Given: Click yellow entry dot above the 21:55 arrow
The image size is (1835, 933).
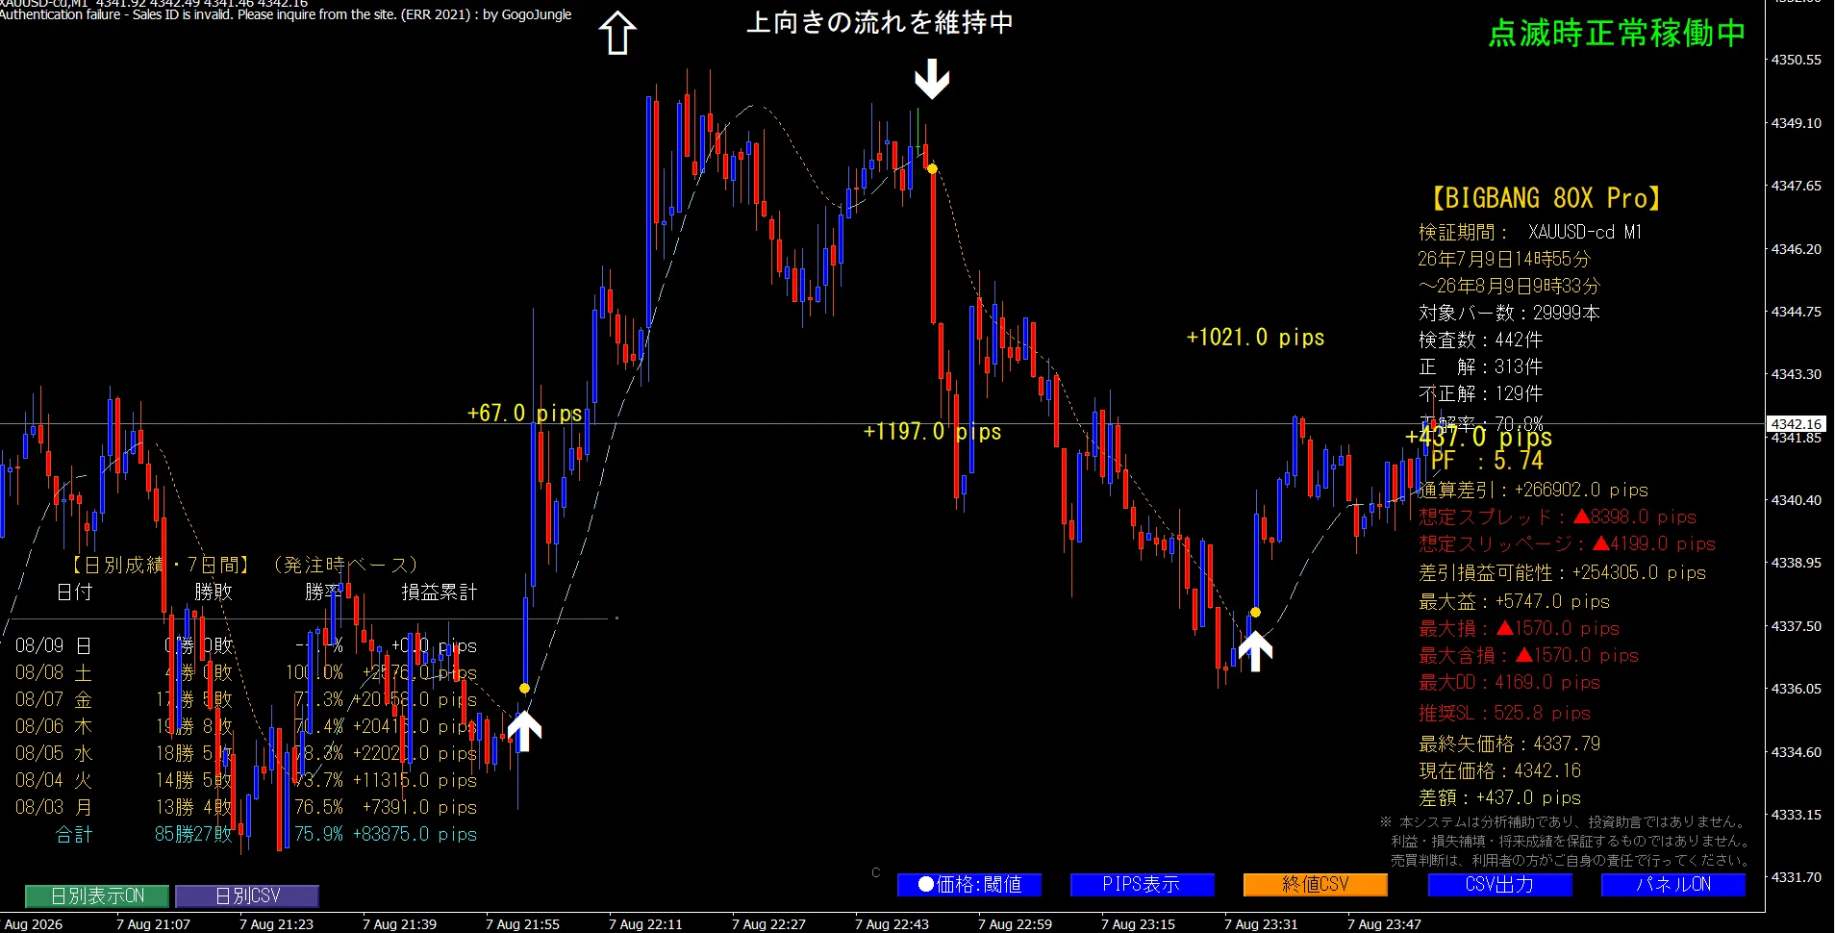Looking at the screenshot, I should (x=524, y=689).
